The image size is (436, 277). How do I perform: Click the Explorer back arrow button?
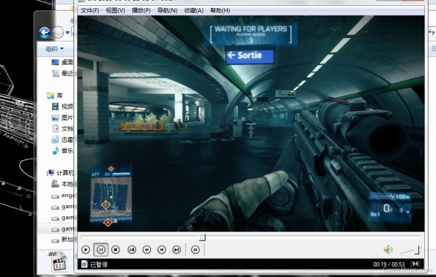[x=44, y=33]
